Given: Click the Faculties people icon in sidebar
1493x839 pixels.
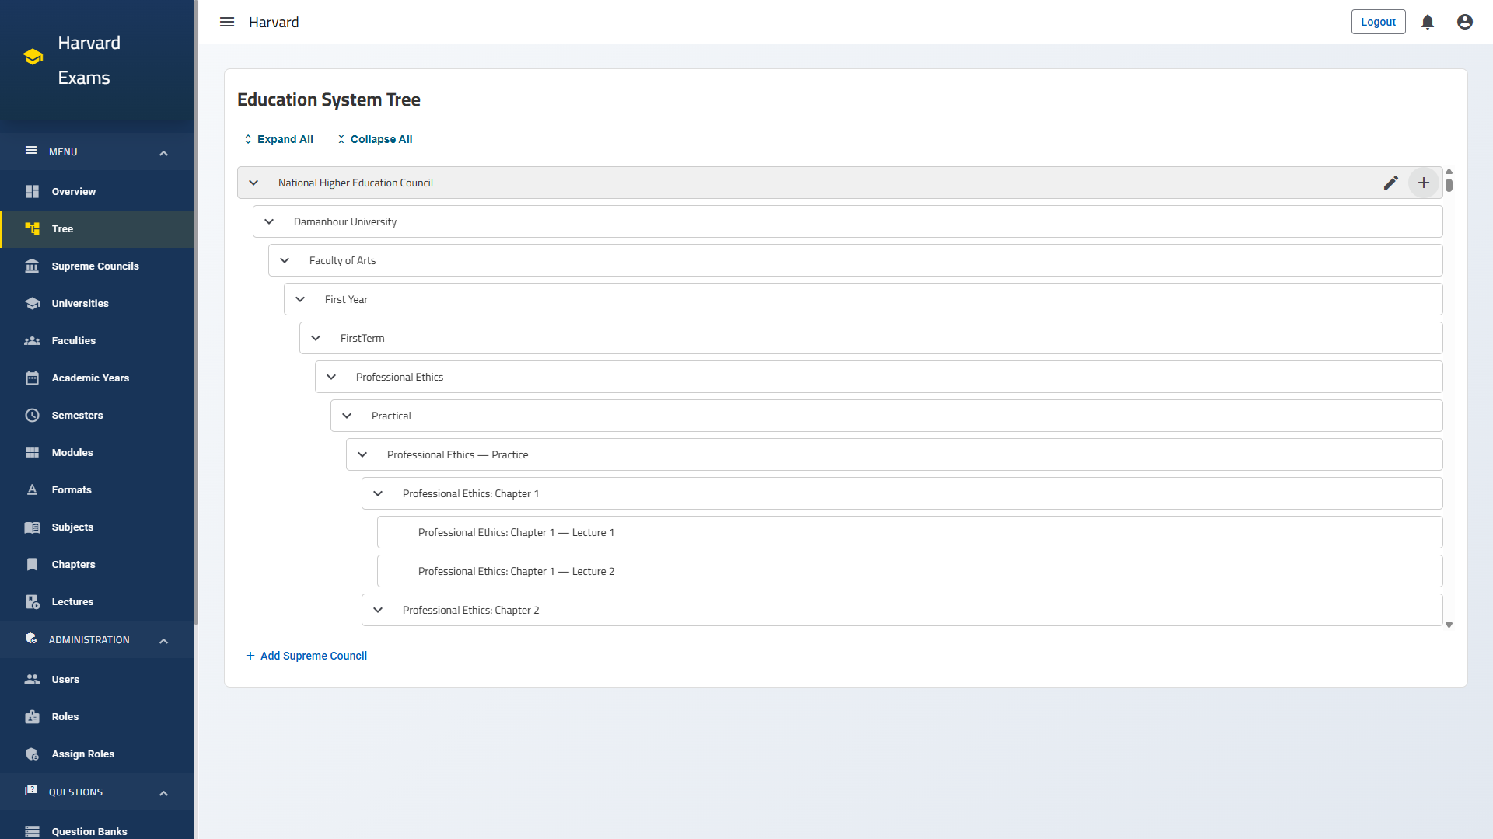Looking at the screenshot, I should pos(32,340).
